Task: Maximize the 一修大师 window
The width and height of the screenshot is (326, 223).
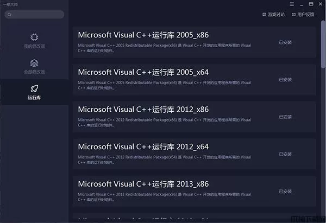Action: click(x=311, y=4)
